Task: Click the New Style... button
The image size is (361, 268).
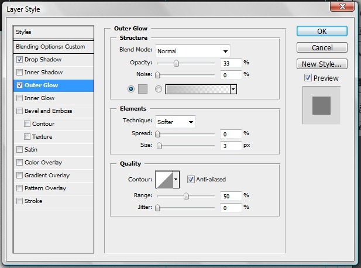Action: (321, 64)
